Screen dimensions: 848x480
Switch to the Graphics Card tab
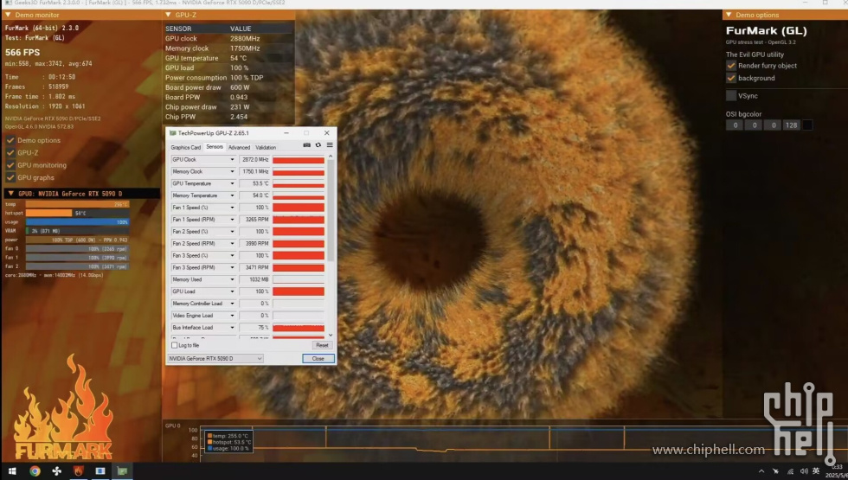click(185, 147)
